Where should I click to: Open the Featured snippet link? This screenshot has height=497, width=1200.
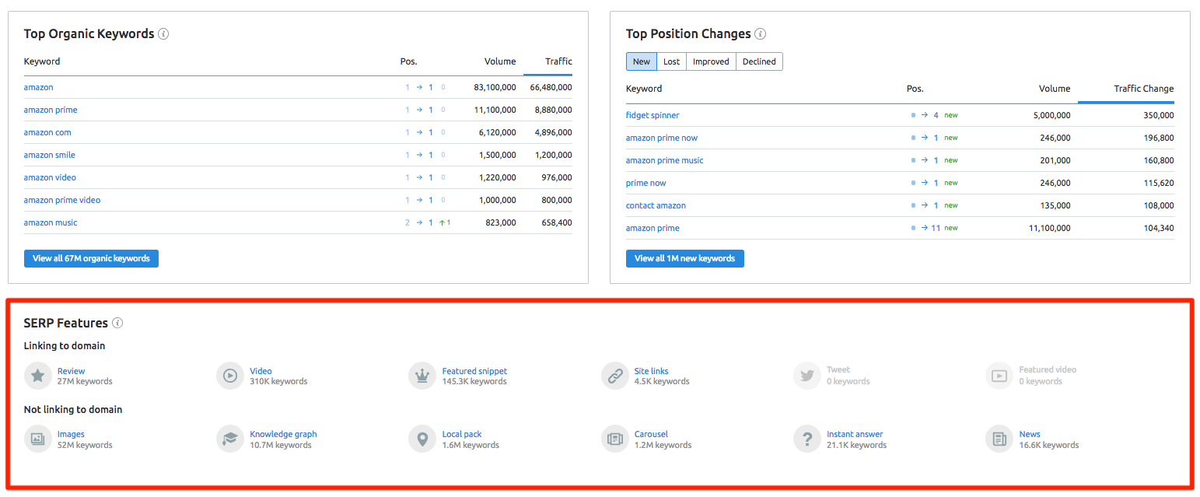pyautogui.click(x=474, y=371)
